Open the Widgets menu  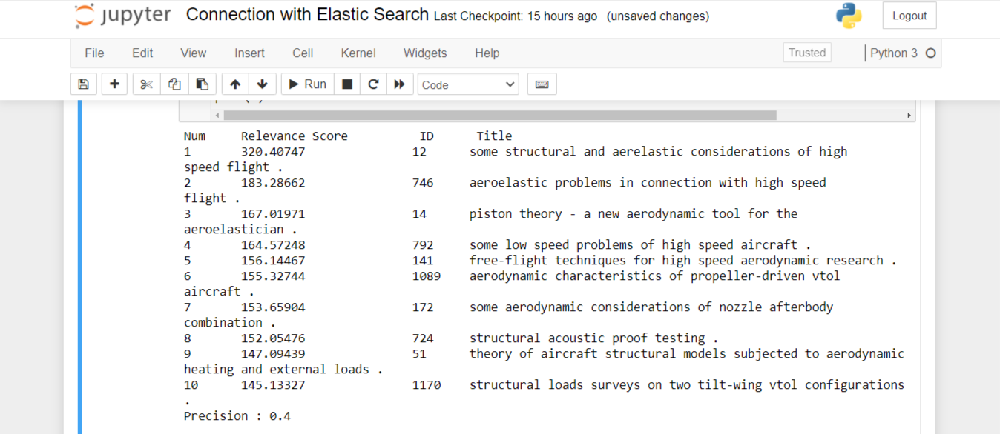pyautogui.click(x=425, y=53)
